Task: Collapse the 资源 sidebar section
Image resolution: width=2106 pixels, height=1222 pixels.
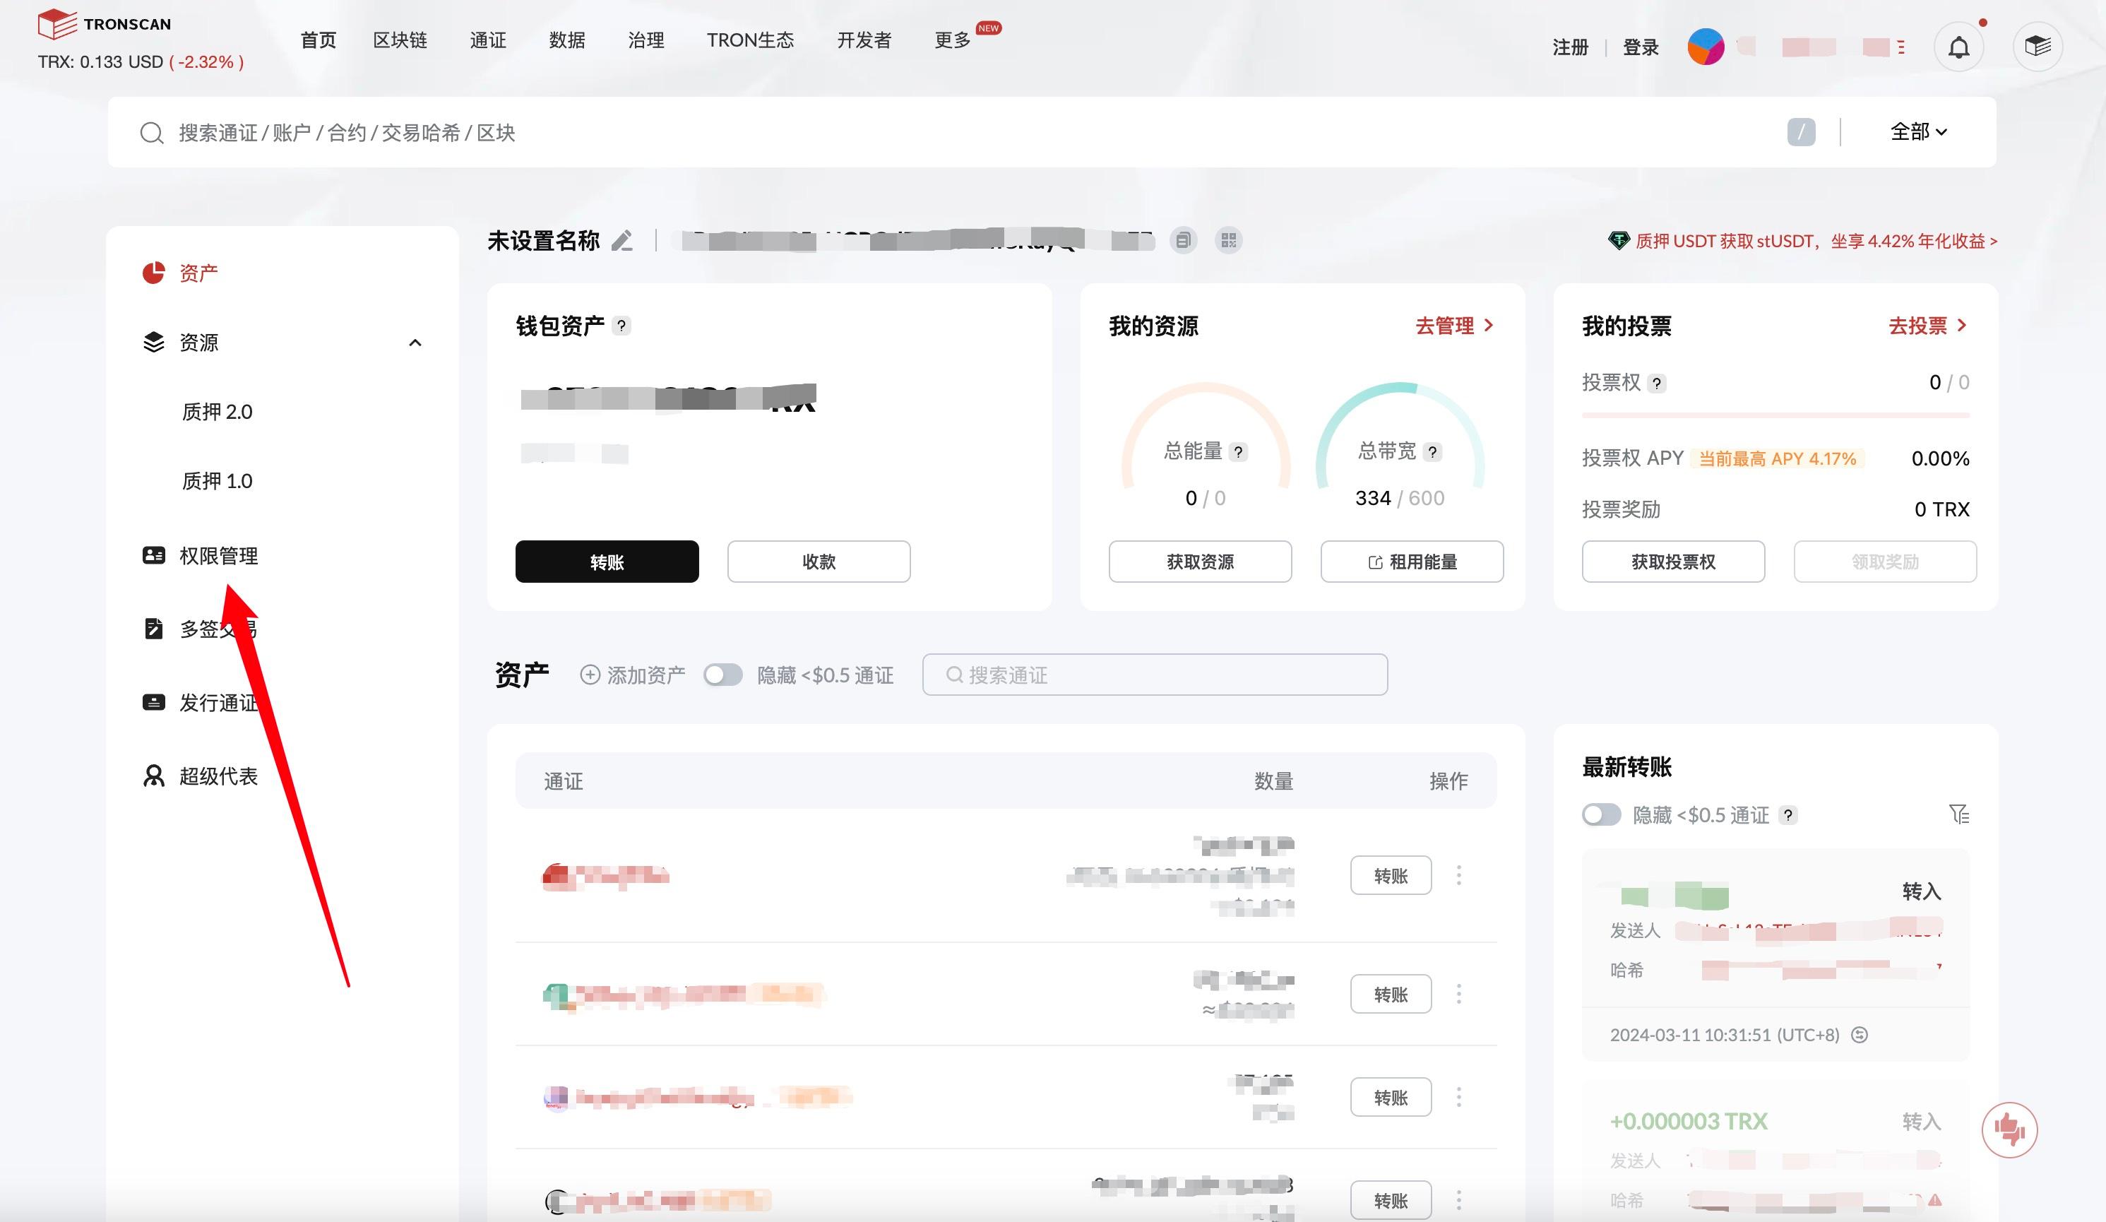Action: (x=415, y=343)
